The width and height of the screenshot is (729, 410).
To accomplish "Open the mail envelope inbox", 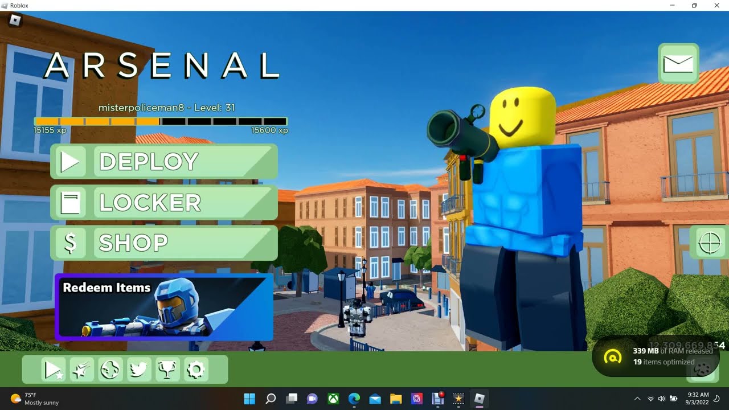I will coord(678,64).
